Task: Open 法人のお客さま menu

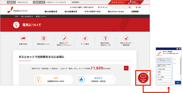Action: coord(71,12)
